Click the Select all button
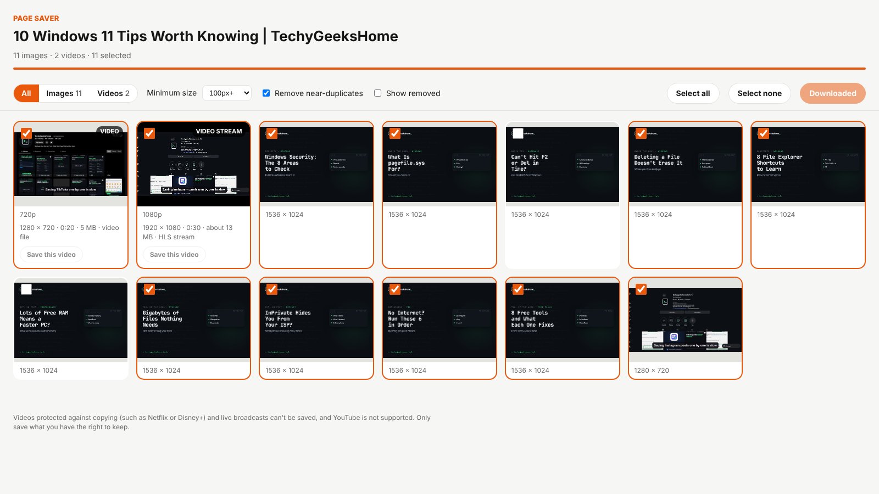879x494 pixels. (x=693, y=93)
